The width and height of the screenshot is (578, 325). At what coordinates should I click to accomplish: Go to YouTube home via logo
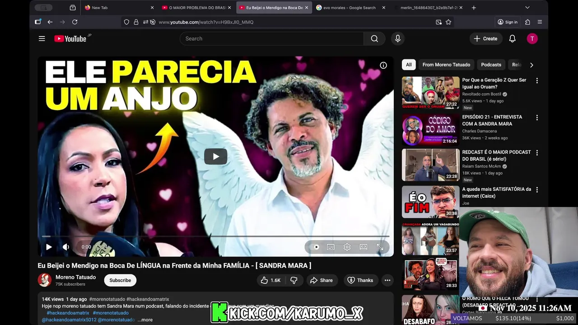click(x=70, y=39)
